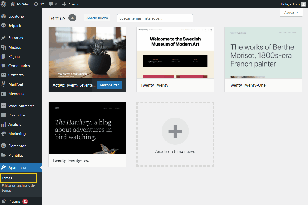Viewport: 308px width, 205px height.
Task: Click the Mensajes icon in sidebar
Action: [x=4, y=94]
